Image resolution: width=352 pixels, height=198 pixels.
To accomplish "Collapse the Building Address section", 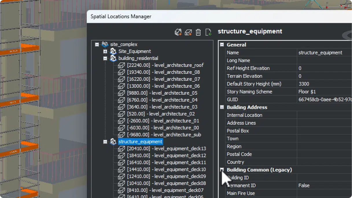I will click(x=222, y=107).
